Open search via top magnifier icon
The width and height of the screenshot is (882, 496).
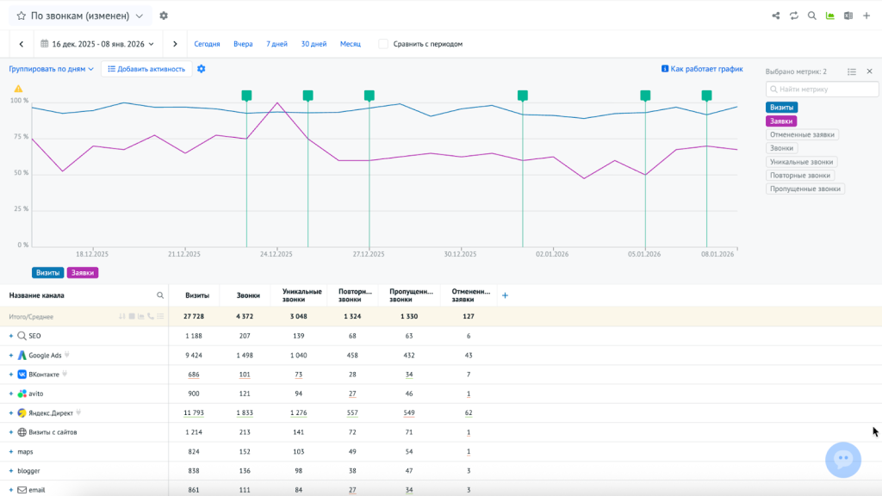click(x=812, y=15)
